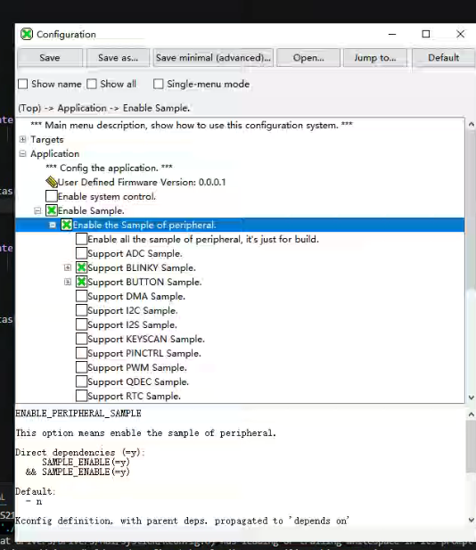Click the help pane scroll-up arrow
This screenshot has width=476, height=550.
pyautogui.click(x=471, y=415)
